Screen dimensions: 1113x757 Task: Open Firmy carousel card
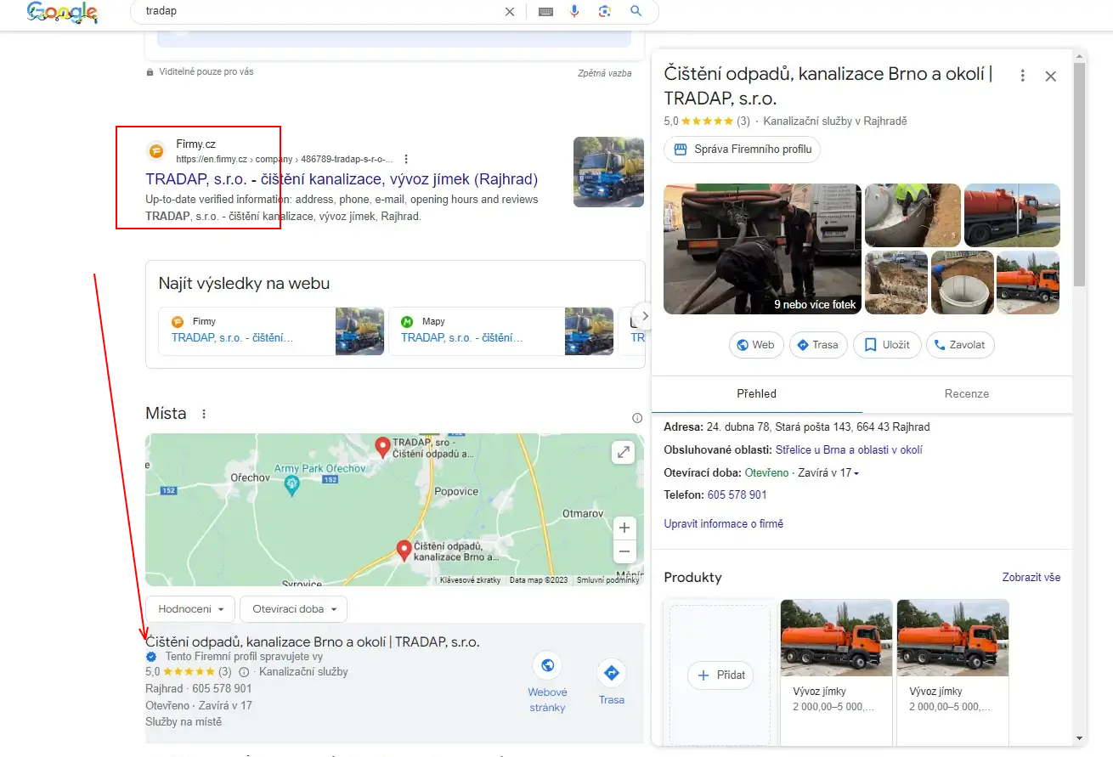(x=271, y=330)
